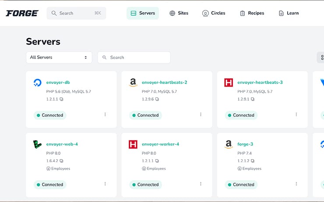This screenshot has width=324, height=202.
Task: Click the servers list Search field
Action: [134, 57]
